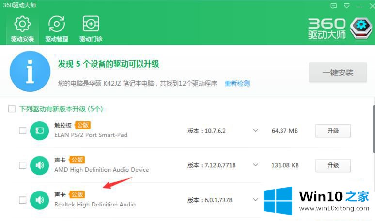
Task: Check the Realtek High Definition Audio checkbox
Action: [22, 200]
